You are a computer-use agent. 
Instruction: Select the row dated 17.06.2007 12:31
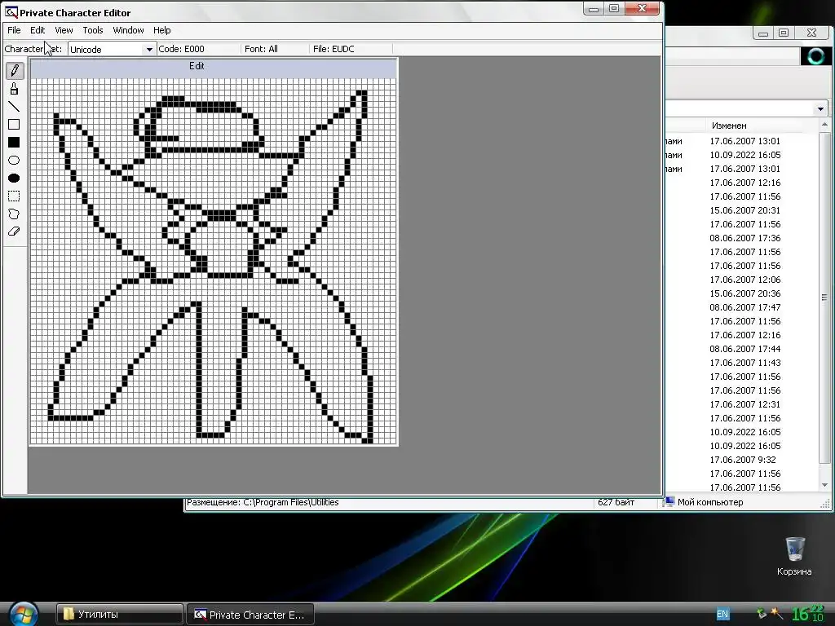pos(740,404)
